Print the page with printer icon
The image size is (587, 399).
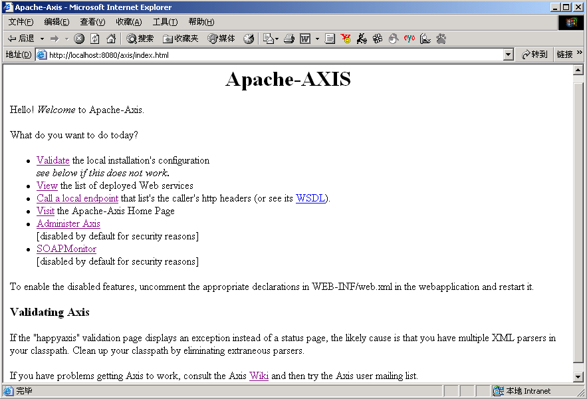pyautogui.click(x=289, y=39)
